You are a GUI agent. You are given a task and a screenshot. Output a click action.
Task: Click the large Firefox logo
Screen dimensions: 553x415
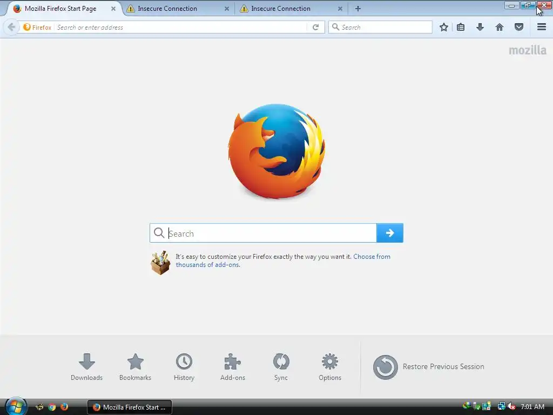tap(276, 151)
